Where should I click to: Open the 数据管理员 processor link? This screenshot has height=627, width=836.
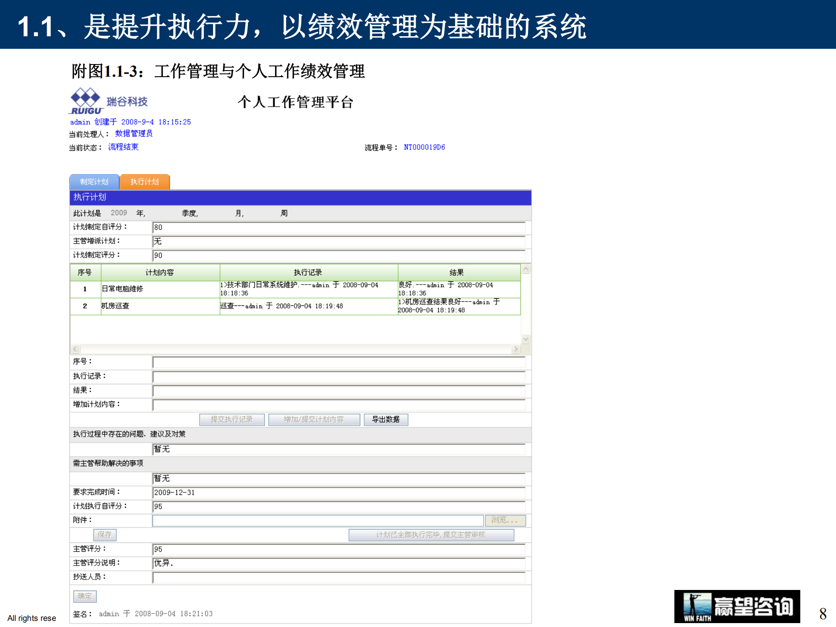pyautogui.click(x=133, y=133)
